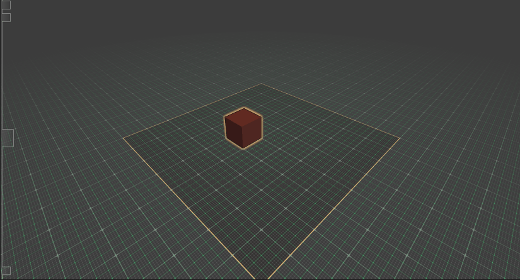Click the plane's back-right orange outline edge
The width and height of the screenshot is (520, 280).
[331, 111]
